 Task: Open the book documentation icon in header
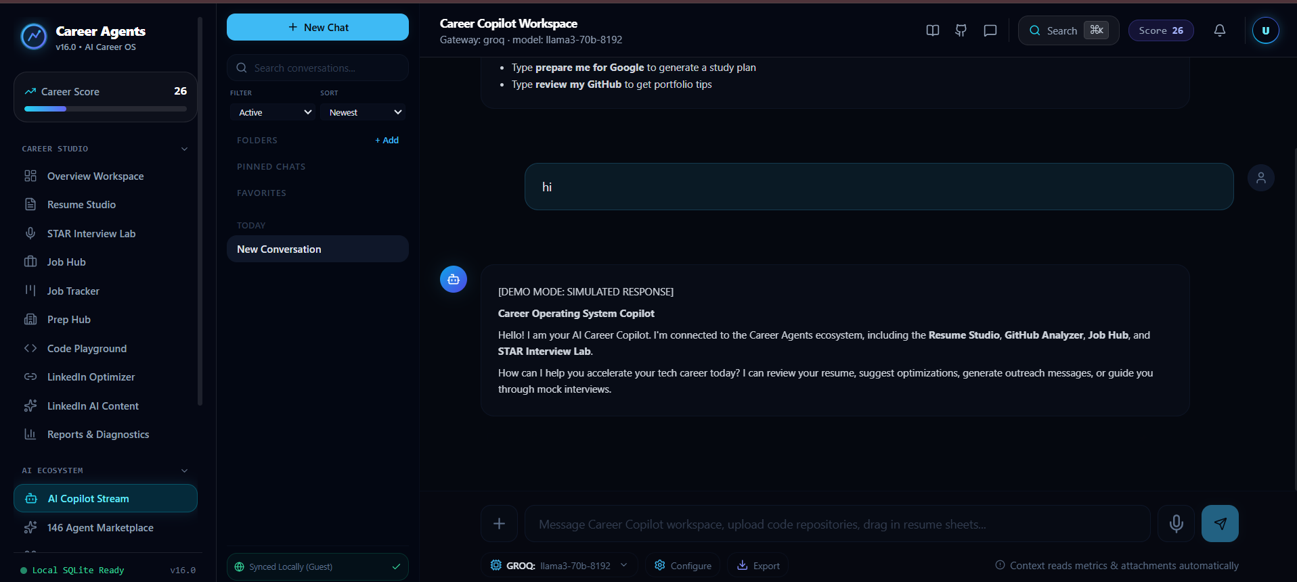pyautogui.click(x=932, y=30)
